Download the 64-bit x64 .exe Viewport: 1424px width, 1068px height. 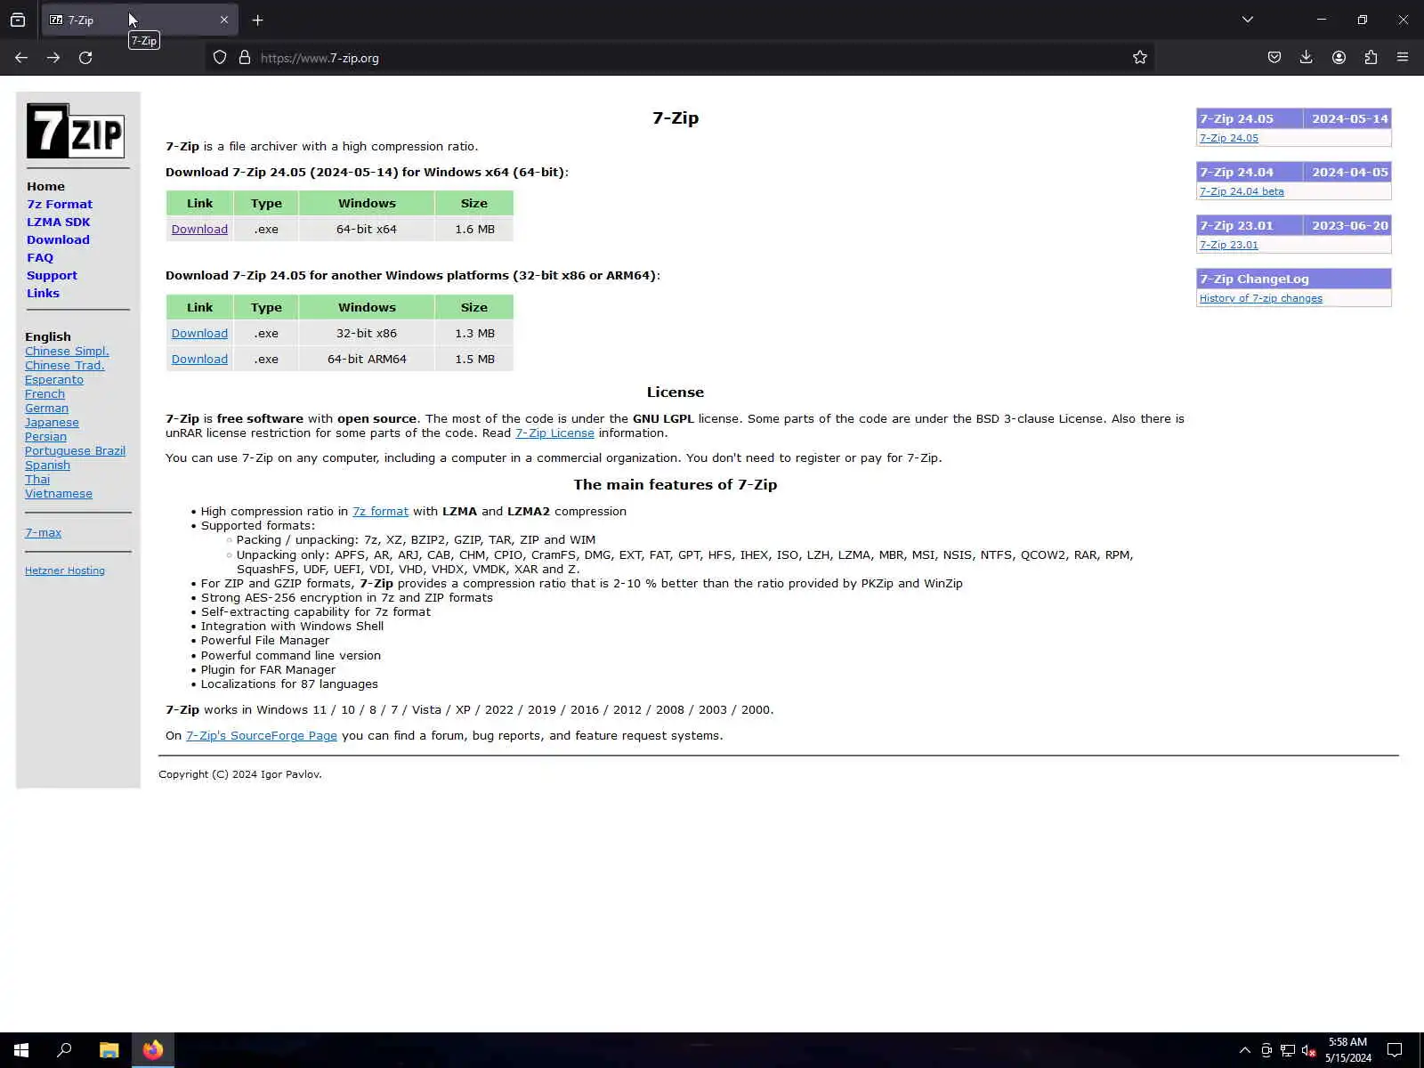click(199, 229)
